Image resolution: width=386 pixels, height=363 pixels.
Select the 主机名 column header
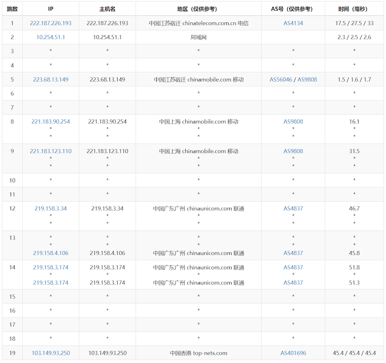pos(107,9)
